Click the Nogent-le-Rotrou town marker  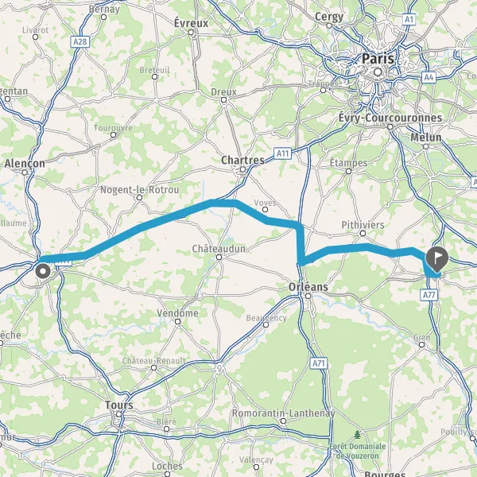(139, 198)
